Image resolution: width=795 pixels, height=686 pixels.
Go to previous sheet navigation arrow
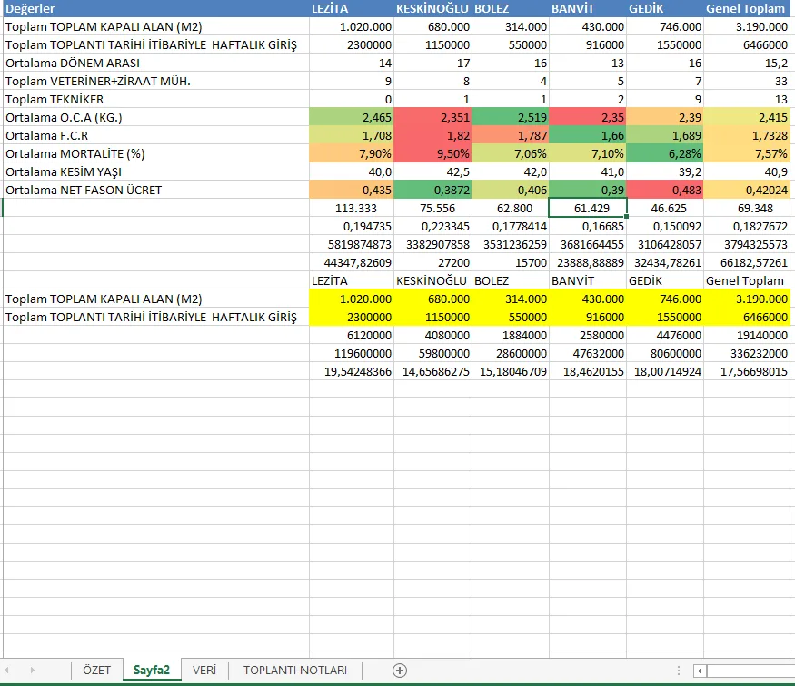click(7, 671)
